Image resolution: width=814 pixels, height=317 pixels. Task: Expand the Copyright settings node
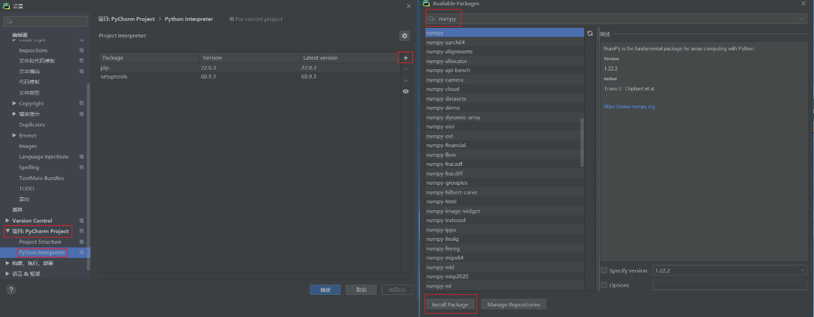point(14,103)
